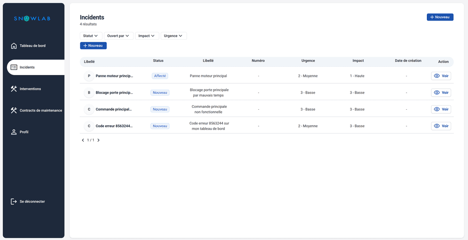Viewport: 468px width, 240px height.
Task: Click the 1 - Haute impact cell
Action: pos(357,76)
